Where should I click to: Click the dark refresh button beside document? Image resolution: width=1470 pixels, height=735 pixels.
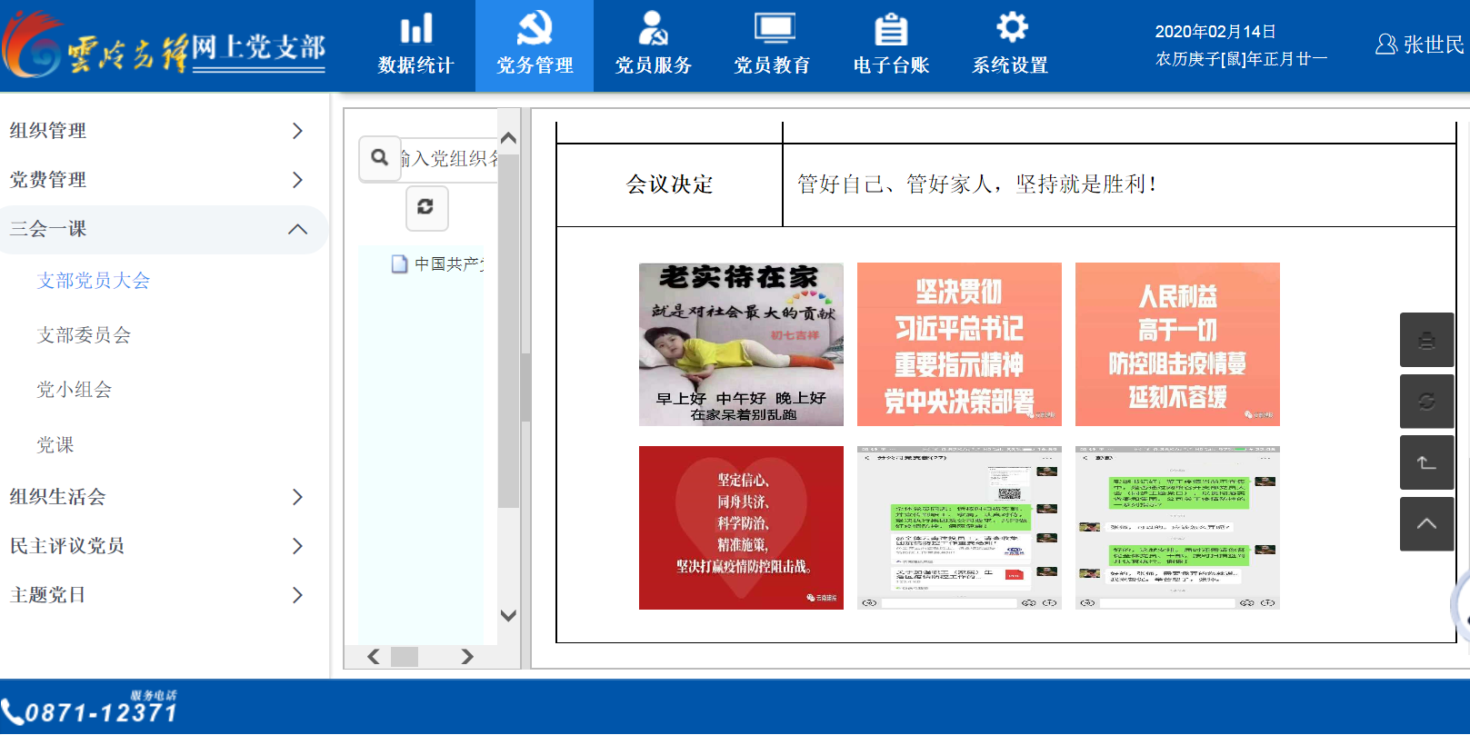click(x=1426, y=401)
